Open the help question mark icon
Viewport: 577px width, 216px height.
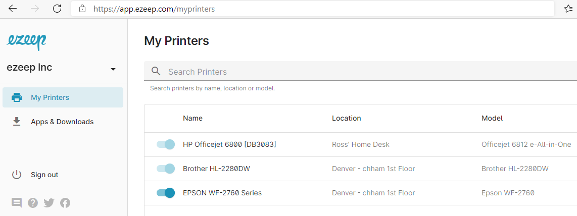point(33,203)
